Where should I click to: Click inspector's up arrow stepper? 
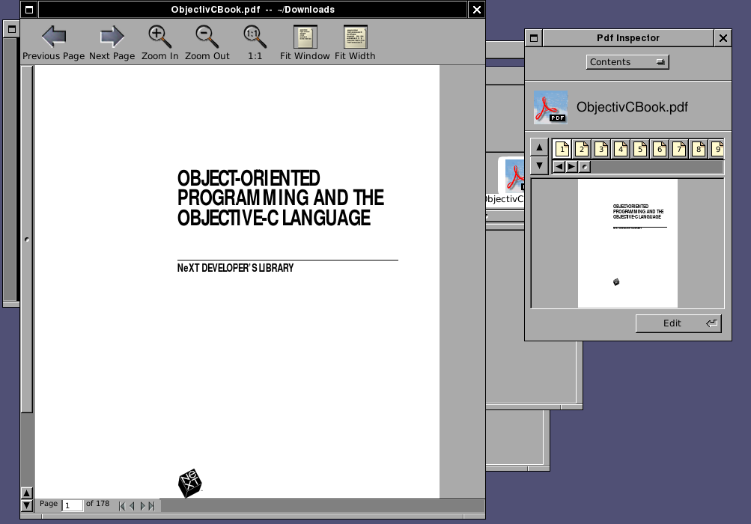tap(539, 147)
